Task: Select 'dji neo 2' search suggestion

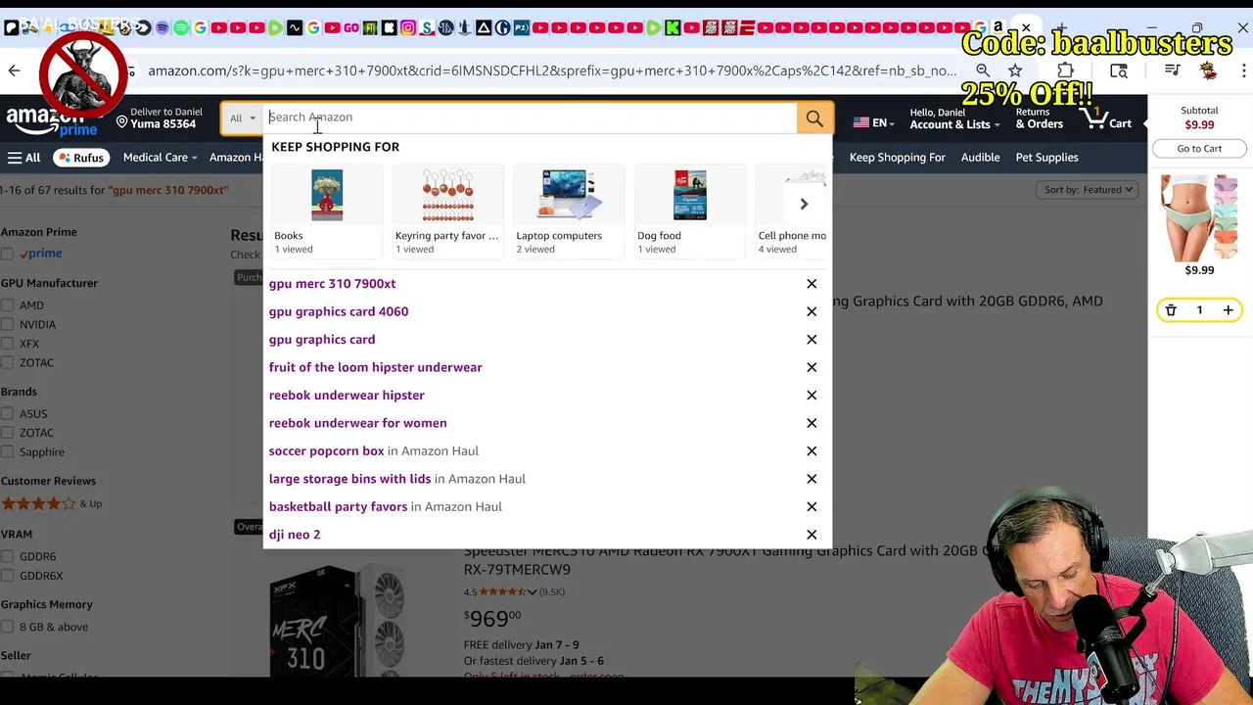Action: pyautogui.click(x=295, y=535)
